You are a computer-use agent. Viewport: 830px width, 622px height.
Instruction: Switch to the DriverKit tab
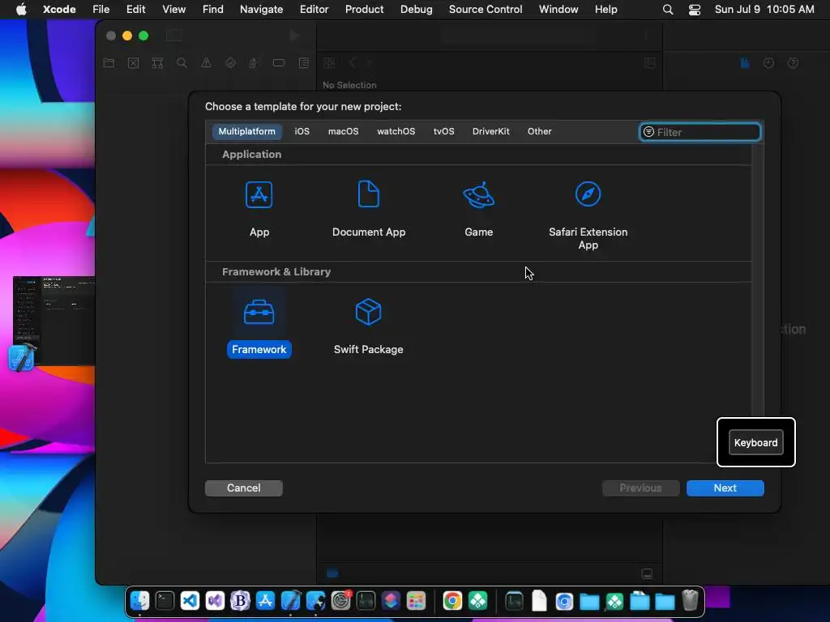(490, 131)
